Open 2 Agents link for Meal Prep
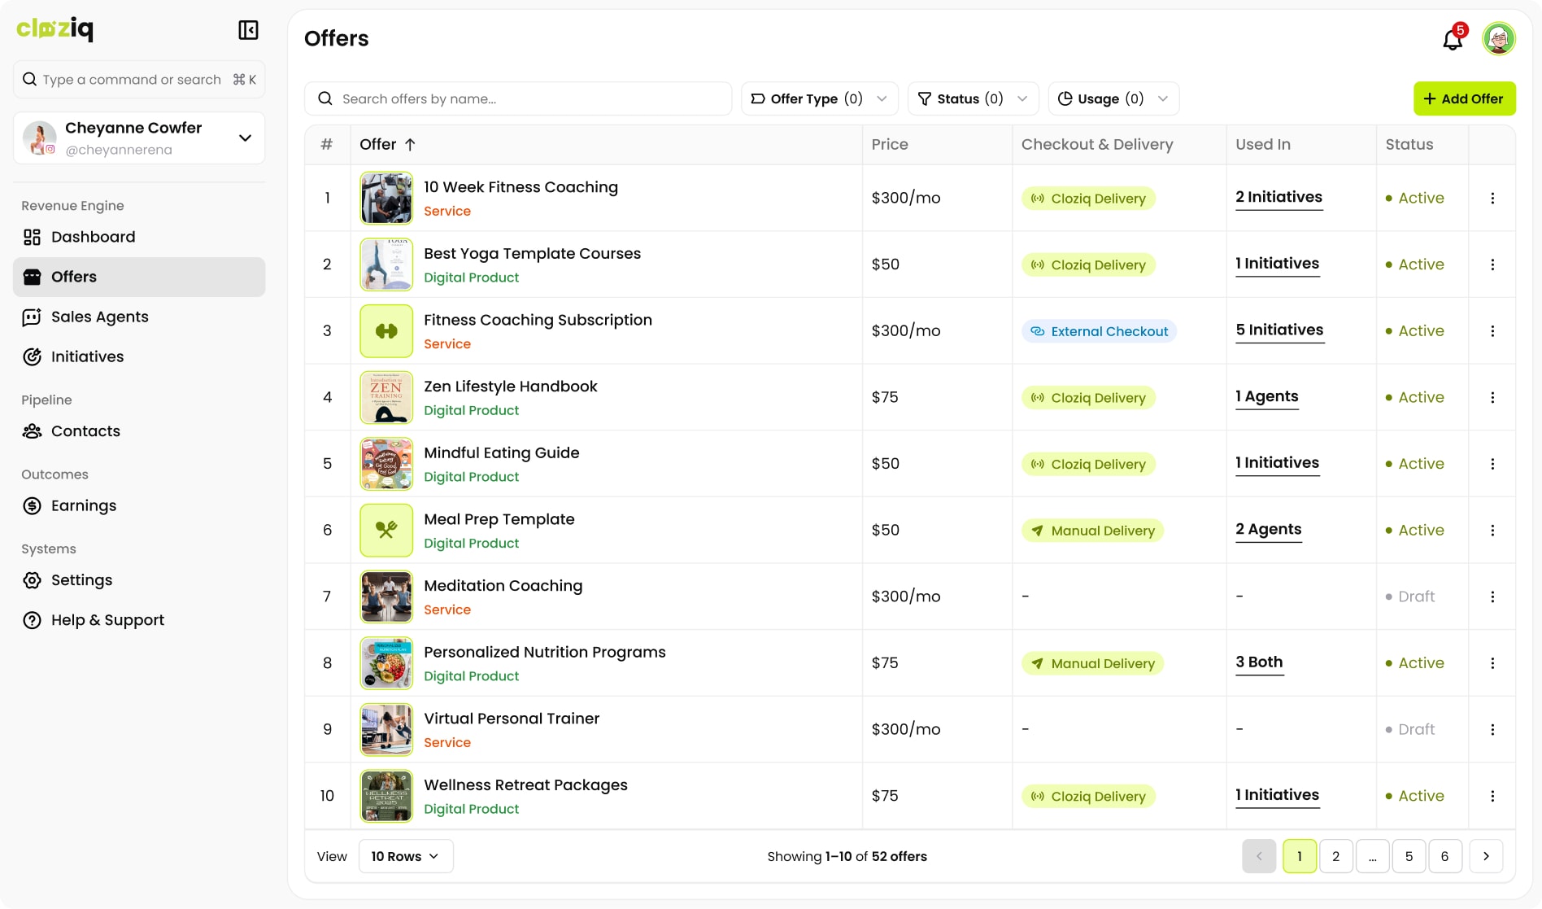1542x909 pixels. pyautogui.click(x=1268, y=530)
